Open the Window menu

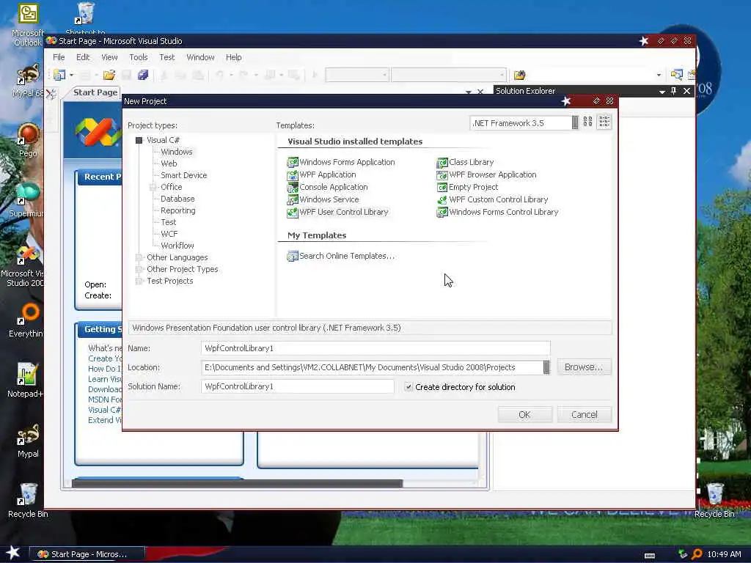click(x=200, y=57)
